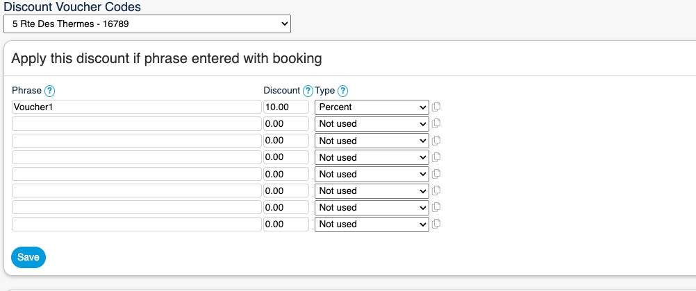Click the copy icon in the last row

[x=436, y=224]
